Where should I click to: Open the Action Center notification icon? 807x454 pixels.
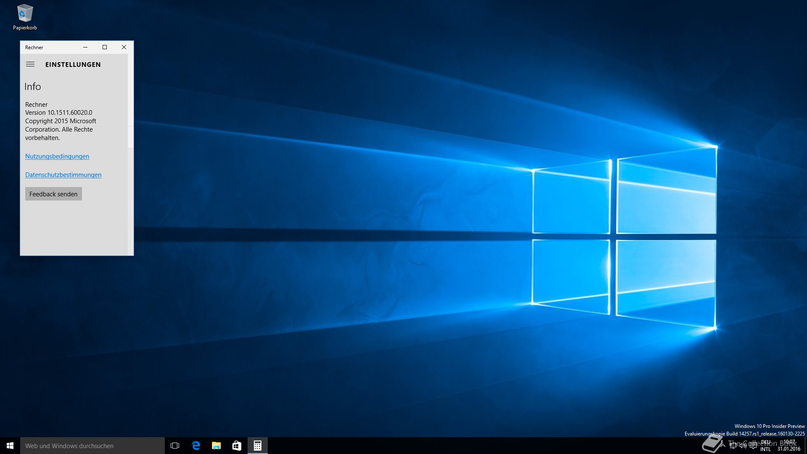pos(753,446)
